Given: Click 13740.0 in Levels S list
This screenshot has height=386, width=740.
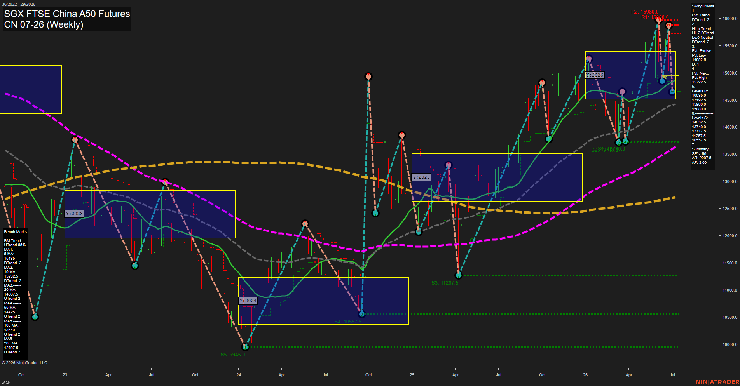Looking at the screenshot, I should coord(699,127).
